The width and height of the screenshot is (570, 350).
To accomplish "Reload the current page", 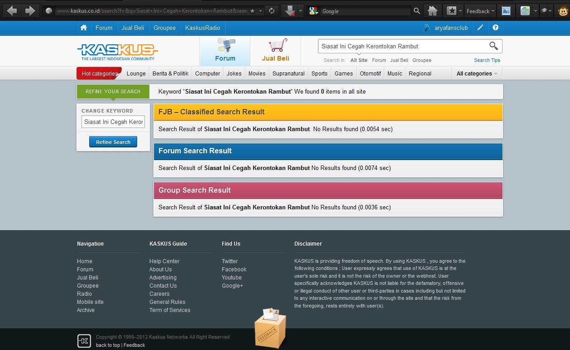I will [x=272, y=11].
